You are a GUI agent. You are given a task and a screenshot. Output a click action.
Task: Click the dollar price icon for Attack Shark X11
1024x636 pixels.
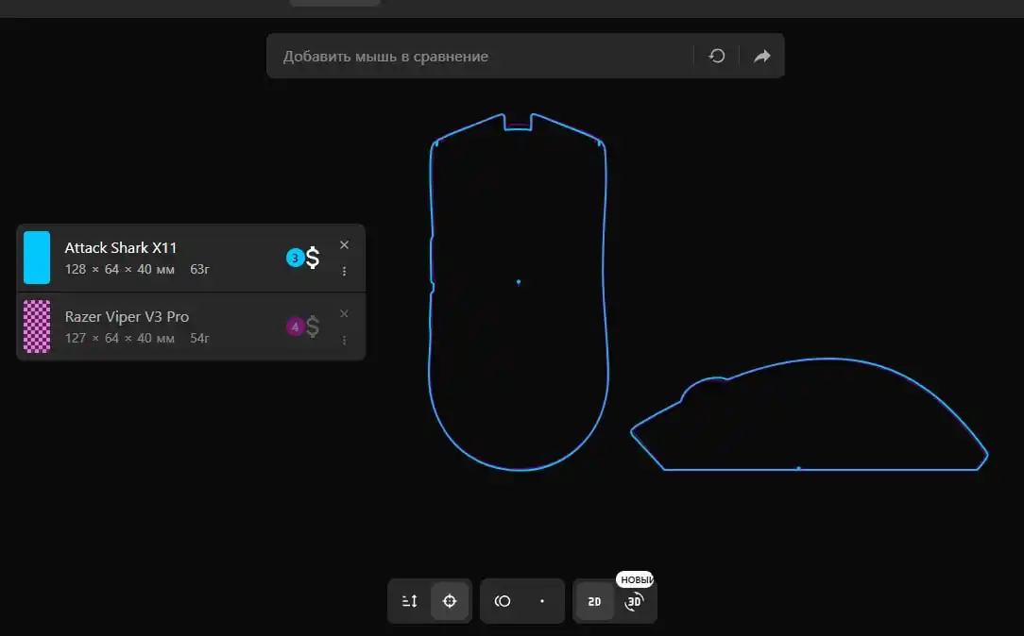(x=313, y=258)
